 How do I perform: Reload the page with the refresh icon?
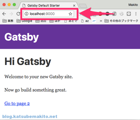pyautogui.click(x=18, y=14)
